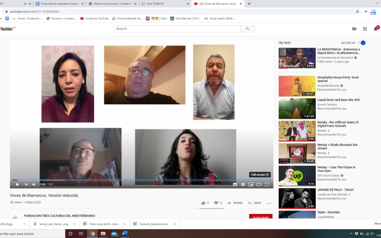Open Fundación YouTube bookmark
This screenshot has width=381, height=238.
pyautogui.click(x=95, y=18)
